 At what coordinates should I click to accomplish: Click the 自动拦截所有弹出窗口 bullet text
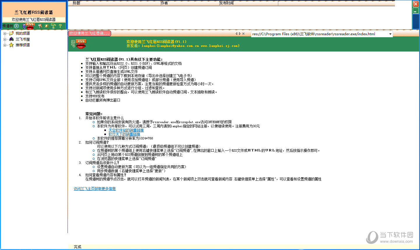tap(103, 100)
